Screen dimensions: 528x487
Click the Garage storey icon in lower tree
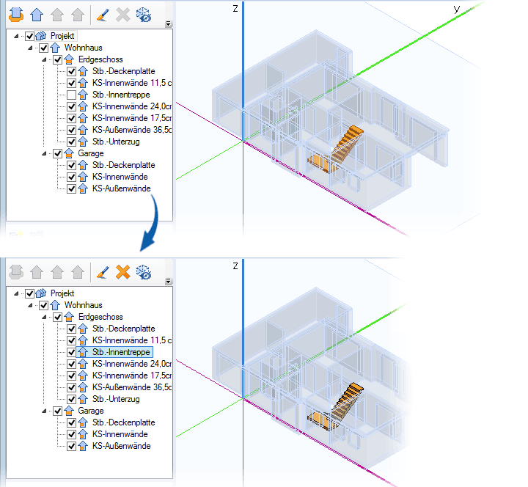click(x=69, y=411)
